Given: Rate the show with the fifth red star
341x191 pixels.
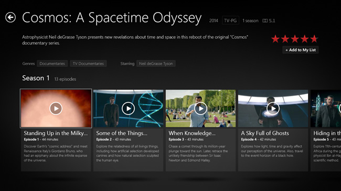Looking at the screenshot, I should [314, 39].
